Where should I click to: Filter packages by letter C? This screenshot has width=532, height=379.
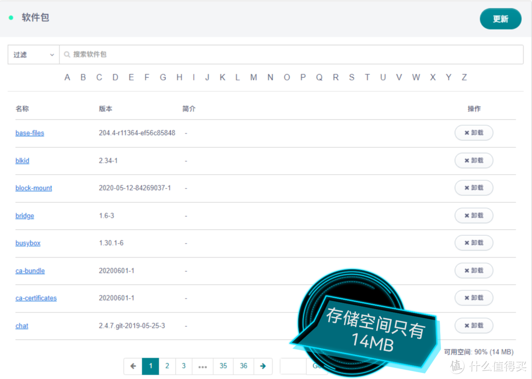pos(99,77)
